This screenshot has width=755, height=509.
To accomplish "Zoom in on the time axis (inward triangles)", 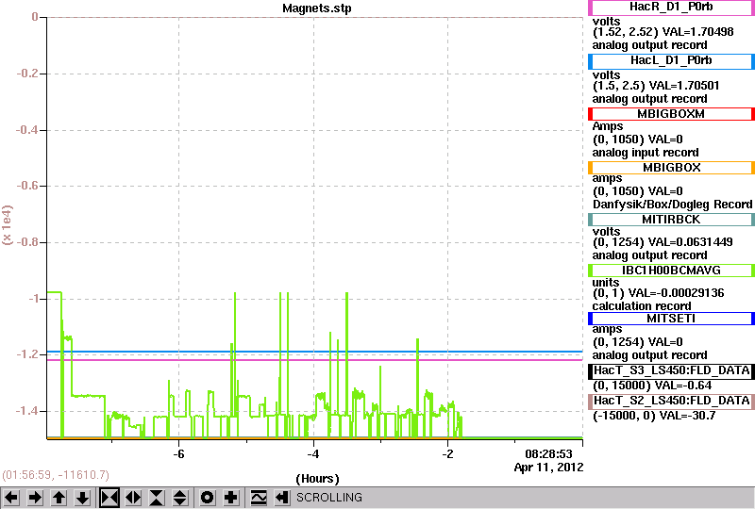I will pos(109,498).
